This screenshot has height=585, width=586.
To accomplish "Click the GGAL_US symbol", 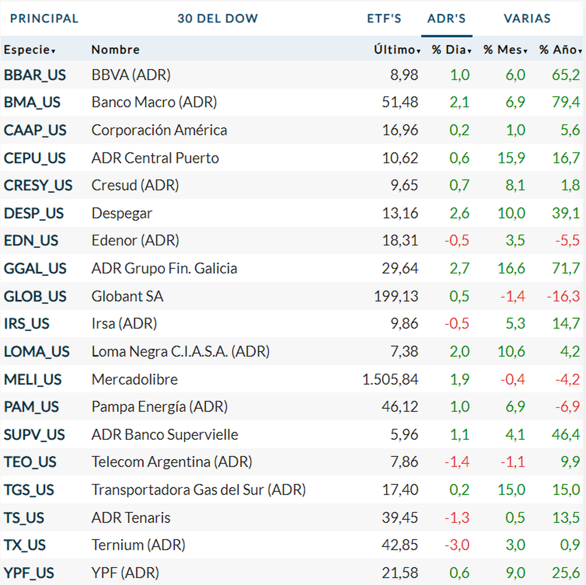I will click(35, 269).
